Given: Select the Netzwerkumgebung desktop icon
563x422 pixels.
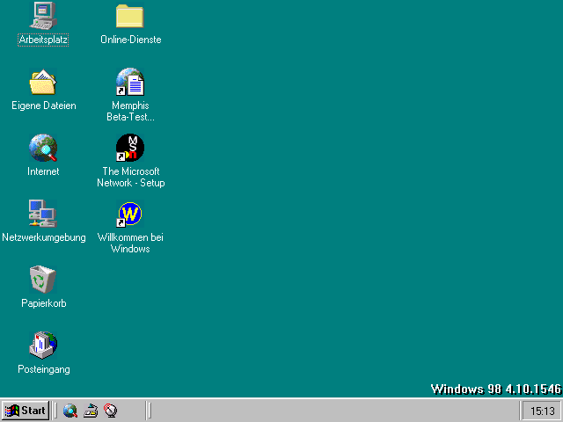Looking at the screenshot, I should [43, 214].
